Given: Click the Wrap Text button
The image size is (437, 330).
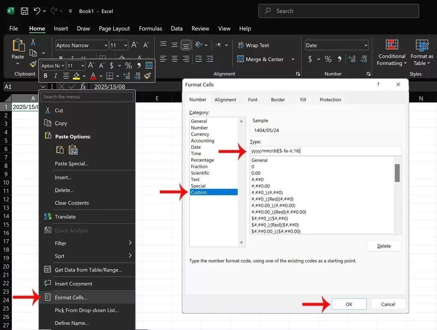Looking at the screenshot, I should [253, 45].
